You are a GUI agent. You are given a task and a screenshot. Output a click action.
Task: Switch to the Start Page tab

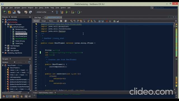click(x=37, y=17)
